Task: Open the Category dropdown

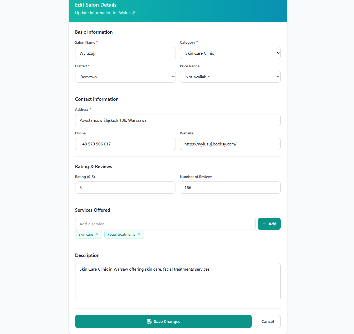Action: tap(230, 53)
